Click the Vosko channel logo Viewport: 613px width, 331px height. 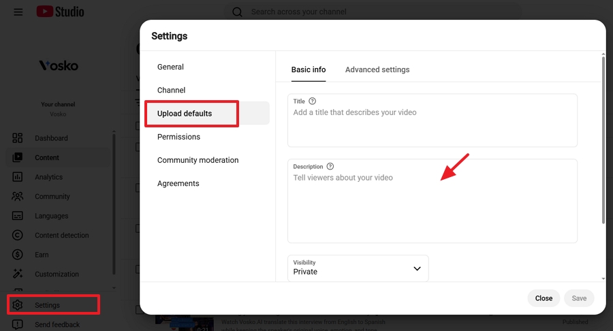point(59,65)
